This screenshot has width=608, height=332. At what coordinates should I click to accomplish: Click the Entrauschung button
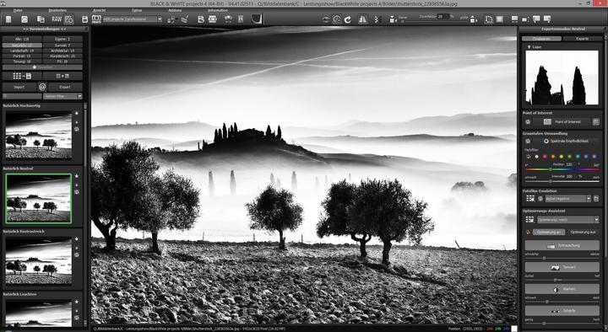pyautogui.click(x=562, y=245)
